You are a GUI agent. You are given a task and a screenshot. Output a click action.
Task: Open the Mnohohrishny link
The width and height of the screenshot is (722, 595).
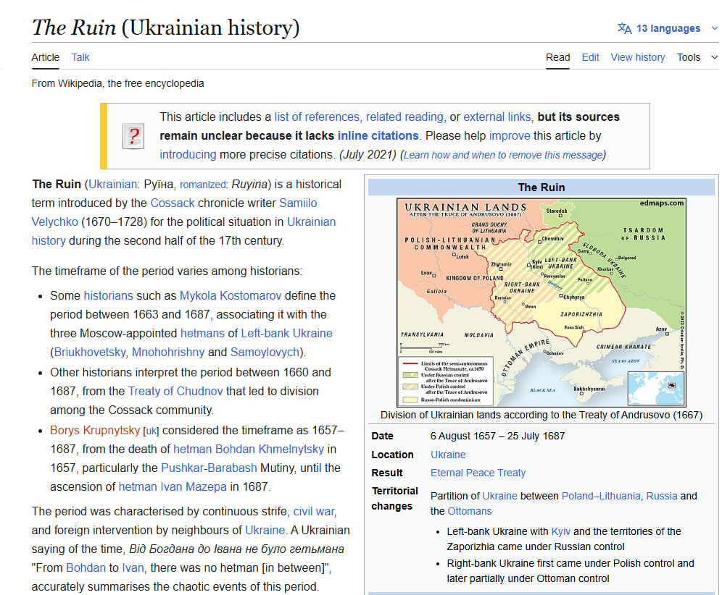click(168, 353)
